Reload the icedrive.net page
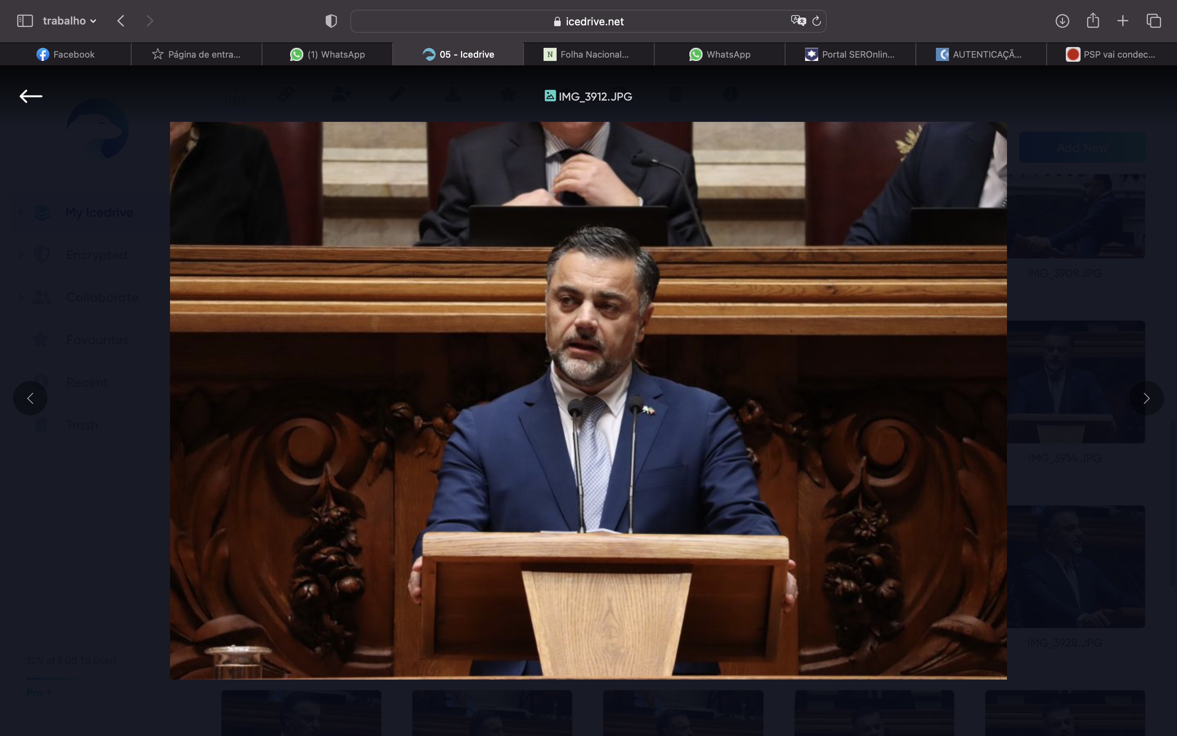This screenshot has height=736, width=1177. click(817, 21)
